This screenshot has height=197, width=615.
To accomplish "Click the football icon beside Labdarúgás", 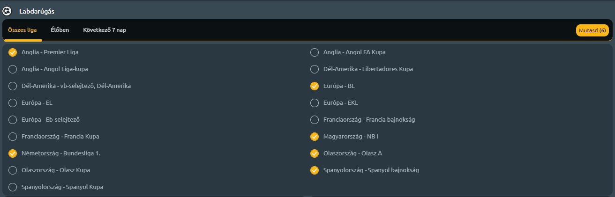I will coord(7,11).
